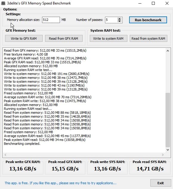
Task: Maximize the benchmark window
Action: tap(153, 3)
